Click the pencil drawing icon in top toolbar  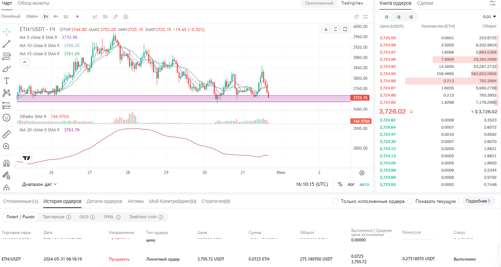click(x=115, y=17)
